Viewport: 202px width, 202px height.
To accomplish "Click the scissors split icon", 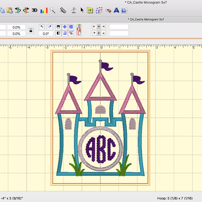I will click(x=71, y=33).
